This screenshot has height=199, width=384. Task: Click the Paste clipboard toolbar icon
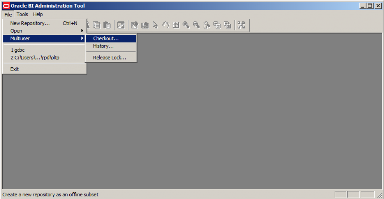(x=107, y=25)
